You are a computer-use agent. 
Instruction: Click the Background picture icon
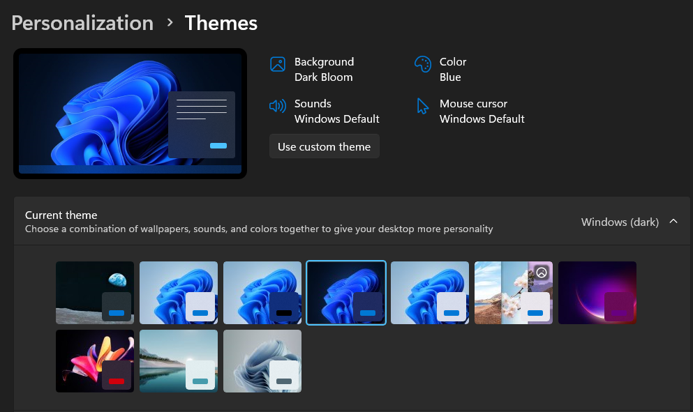click(278, 64)
